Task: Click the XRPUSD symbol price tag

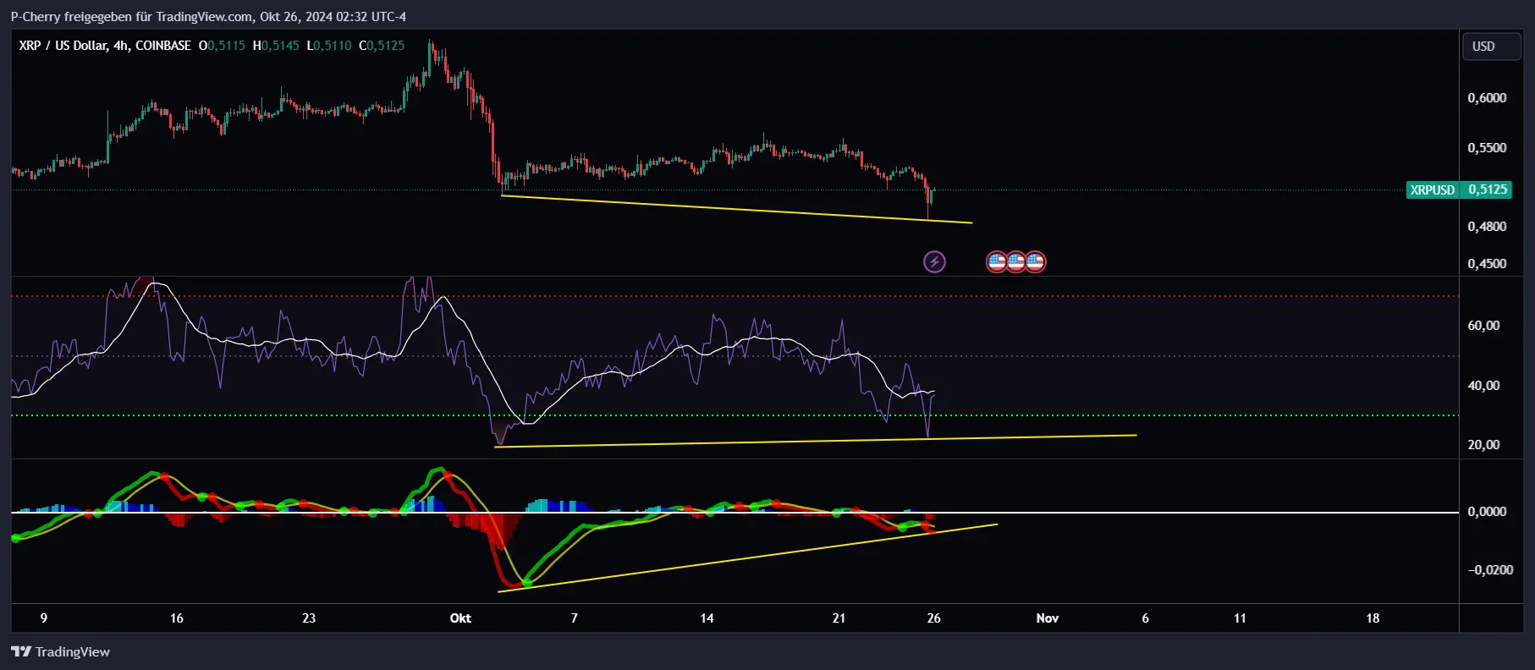Action: point(1433,189)
